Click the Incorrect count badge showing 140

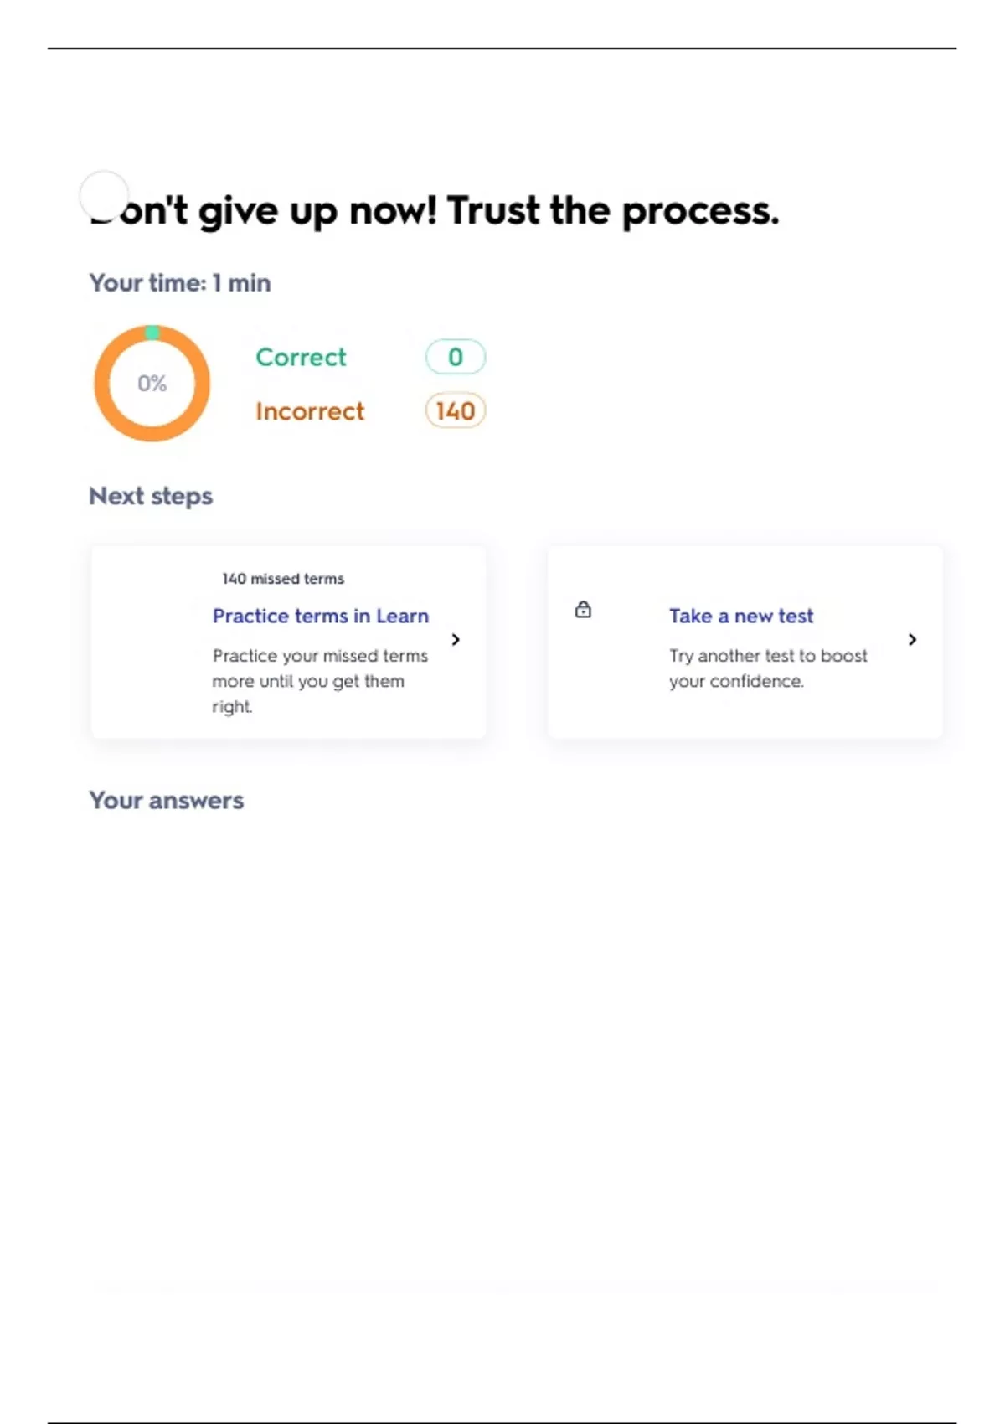click(455, 411)
